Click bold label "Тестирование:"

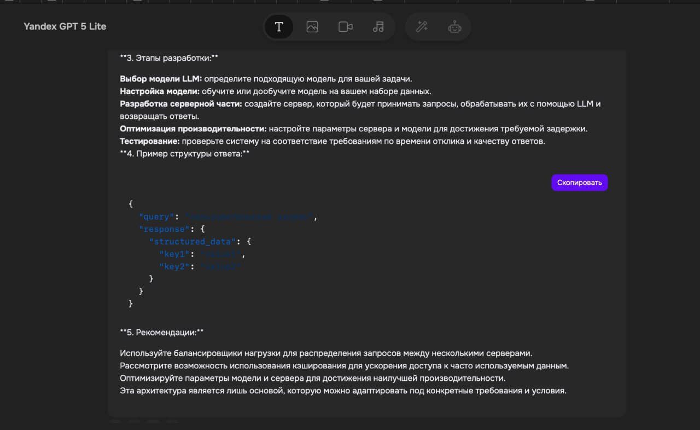(150, 141)
